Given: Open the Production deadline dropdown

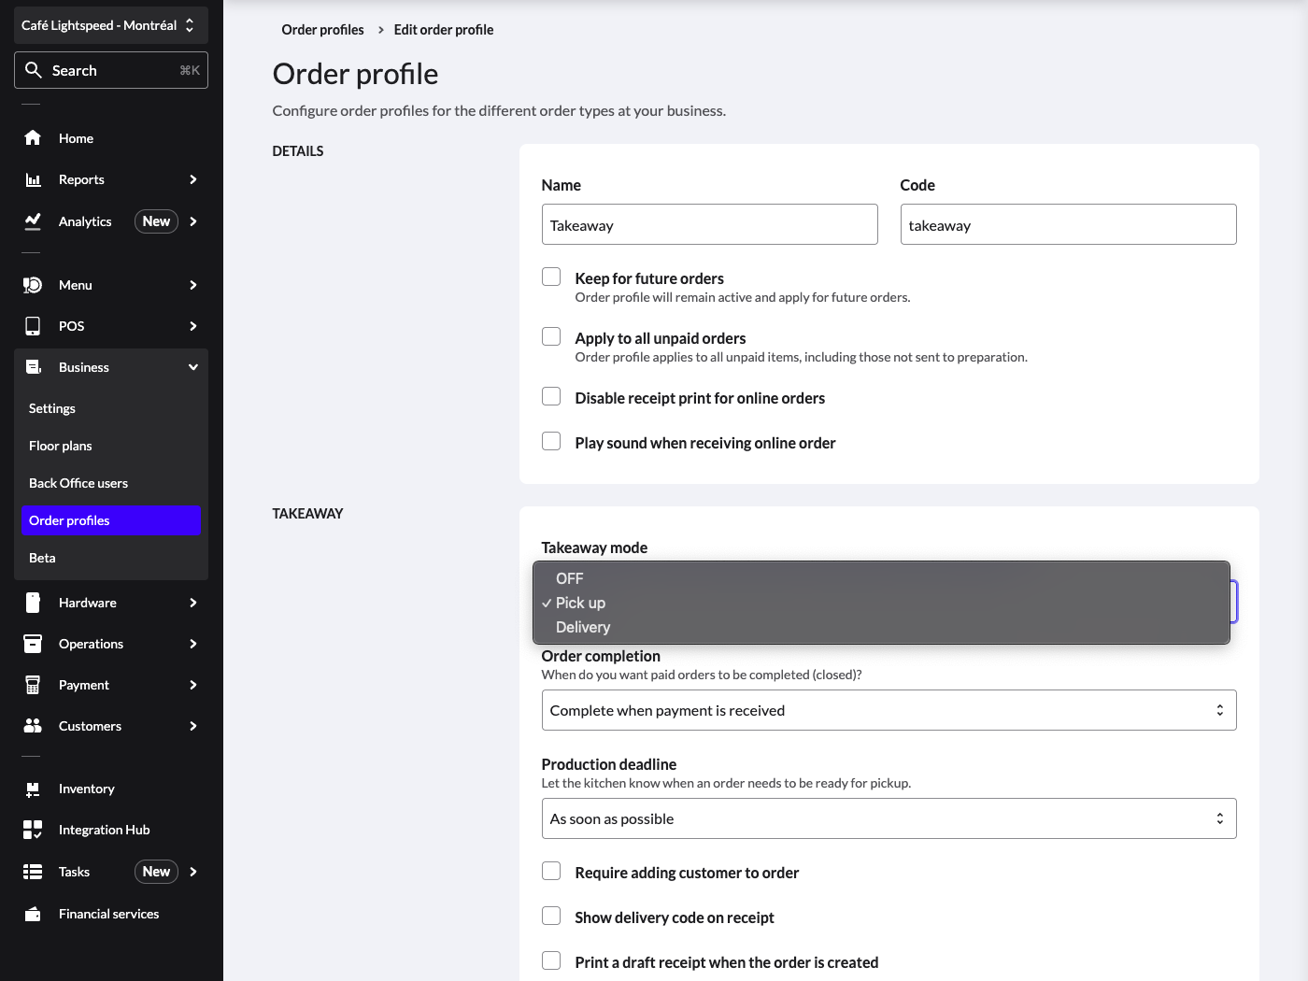Looking at the screenshot, I should tap(889, 817).
